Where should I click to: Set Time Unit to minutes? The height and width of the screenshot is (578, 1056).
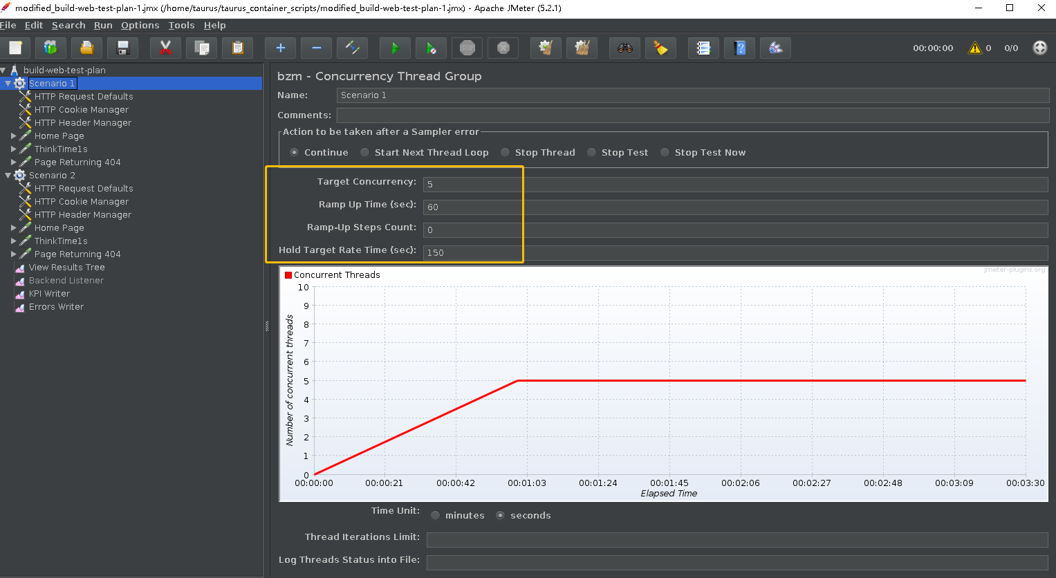(436, 515)
